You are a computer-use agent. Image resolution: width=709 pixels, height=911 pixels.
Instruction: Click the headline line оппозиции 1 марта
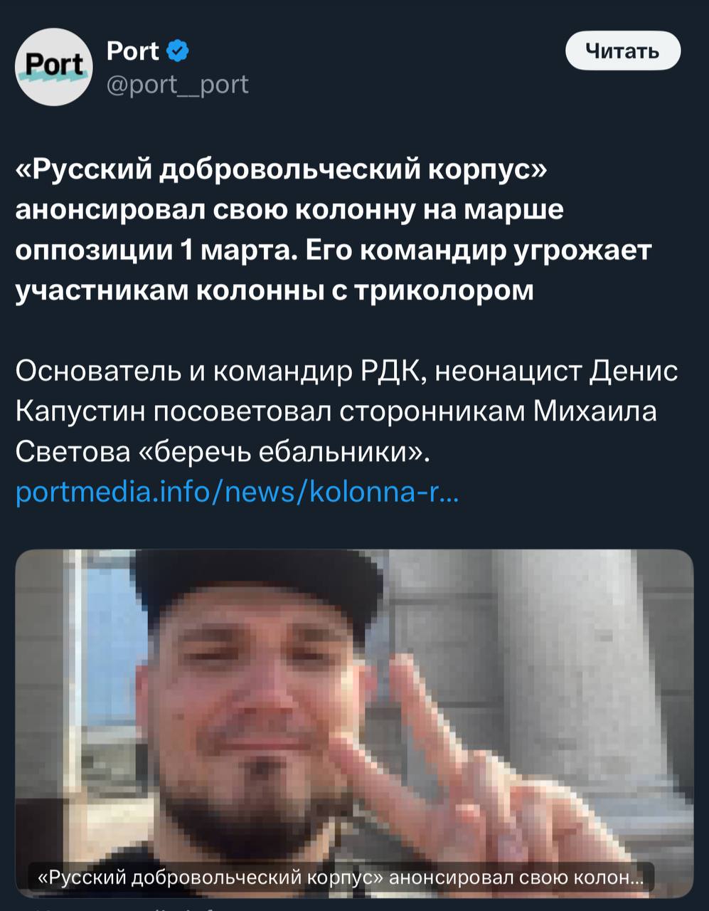point(148,251)
